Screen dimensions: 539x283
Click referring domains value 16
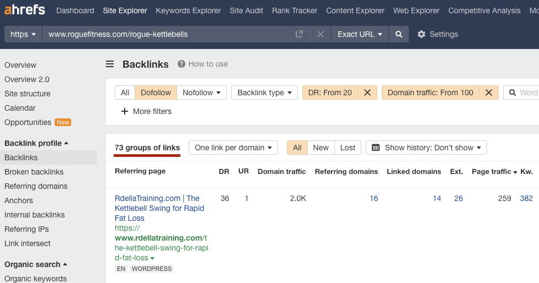[373, 198]
